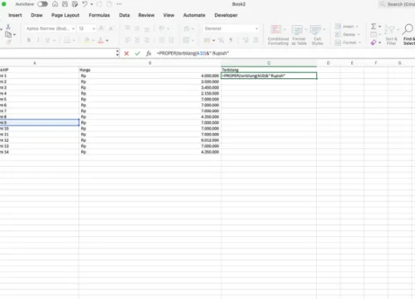Click the Decrease Indent icon
The height and width of the screenshot is (299, 415).
pyautogui.click(x=162, y=41)
